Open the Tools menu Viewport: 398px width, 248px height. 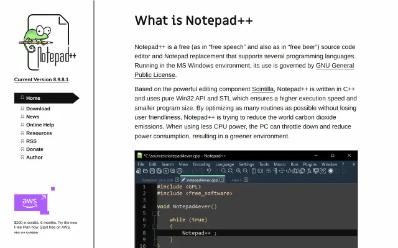(264, 164)
